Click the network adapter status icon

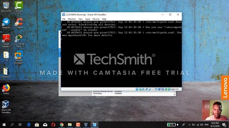coord(147,89)
